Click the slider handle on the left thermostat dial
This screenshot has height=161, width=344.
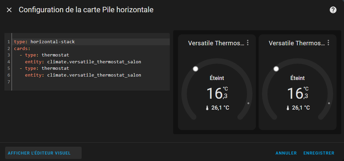(195, 69)
